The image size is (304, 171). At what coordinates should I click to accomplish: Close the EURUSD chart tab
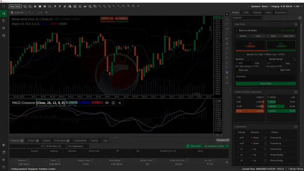(41, 12)
